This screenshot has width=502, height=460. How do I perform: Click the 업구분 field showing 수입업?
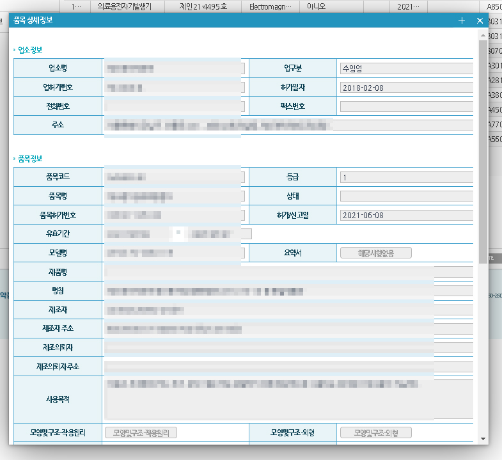[x=407, y=68]
